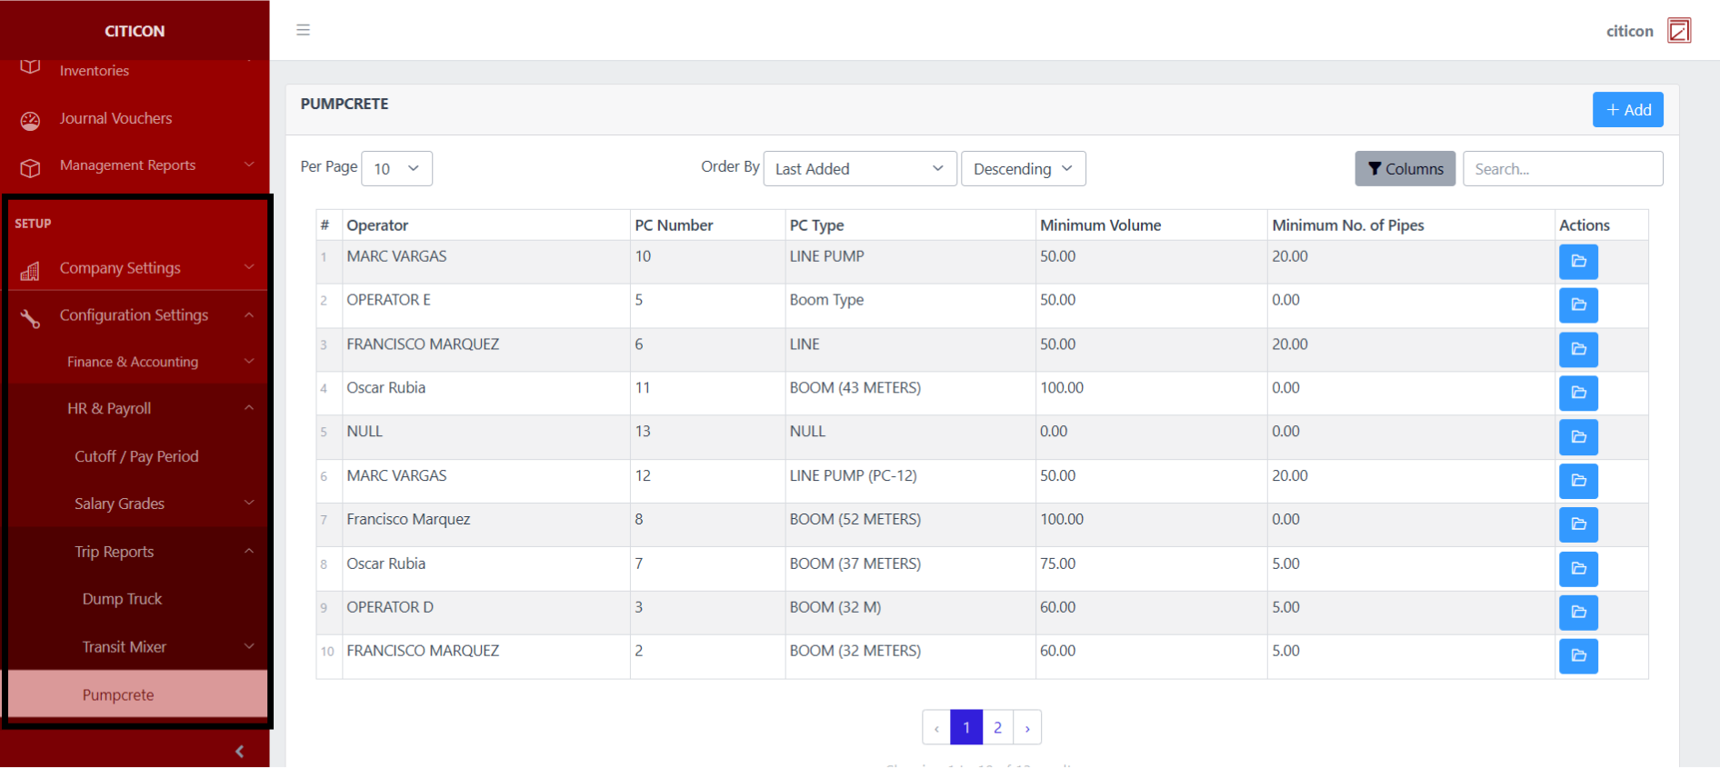Open the folder icon for OPERATOR E row
The height and width of the screenshot is (768, 1720).
pos(1577,305)
